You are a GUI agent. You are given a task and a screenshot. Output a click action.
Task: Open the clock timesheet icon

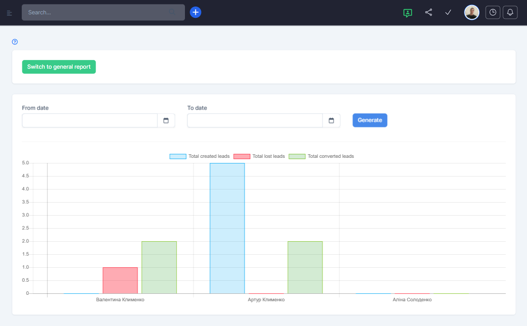pos(493,12)
